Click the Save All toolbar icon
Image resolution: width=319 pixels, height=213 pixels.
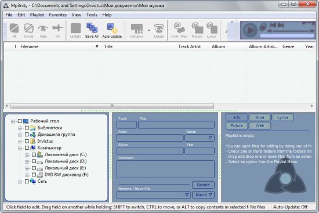tap(92, 30)
